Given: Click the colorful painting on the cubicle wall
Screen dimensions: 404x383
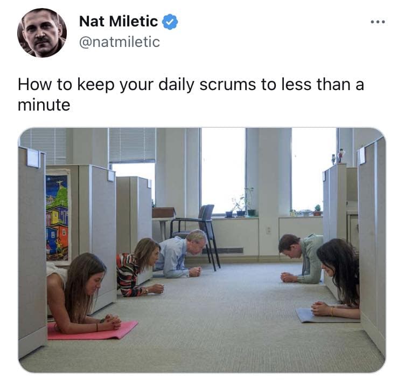Looking at the screenshot, I should pos(58,215).
